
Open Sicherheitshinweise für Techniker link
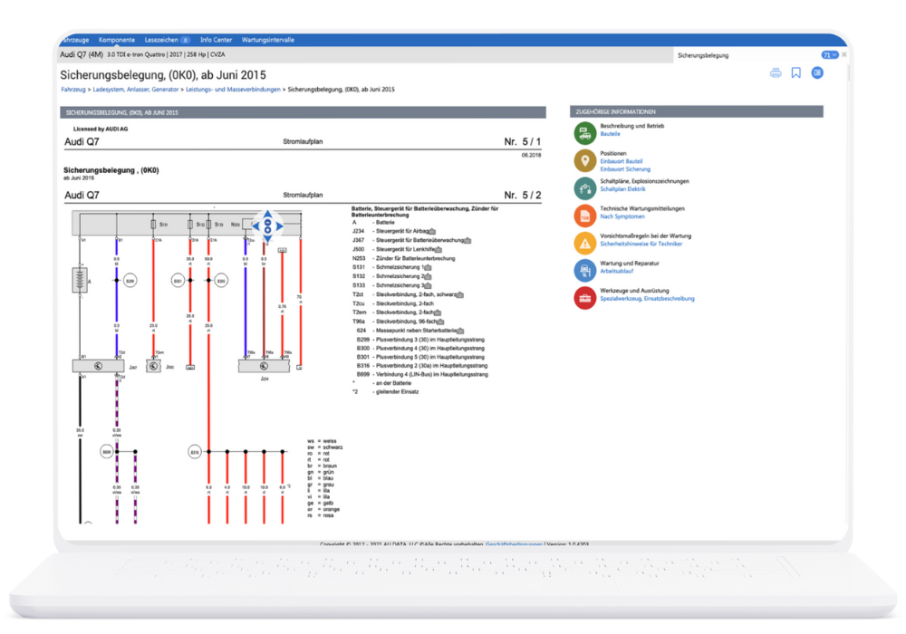(641, 244)
